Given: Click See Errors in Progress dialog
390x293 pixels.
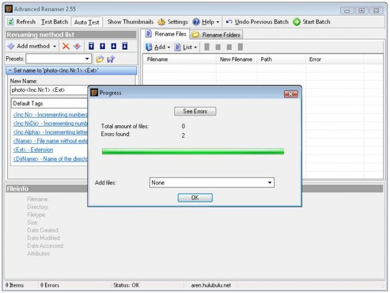Looking at the screenshot, I should 195,111.
